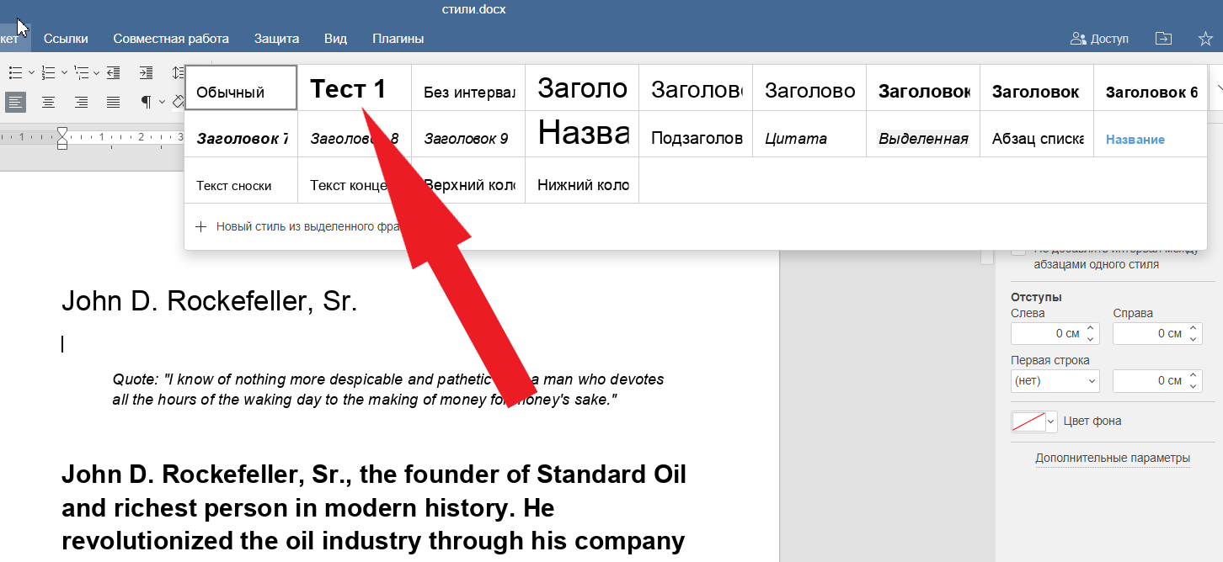Align text left
This screenshot has height=562, width=1223.
pyautogui.click(x=15, y=102)
